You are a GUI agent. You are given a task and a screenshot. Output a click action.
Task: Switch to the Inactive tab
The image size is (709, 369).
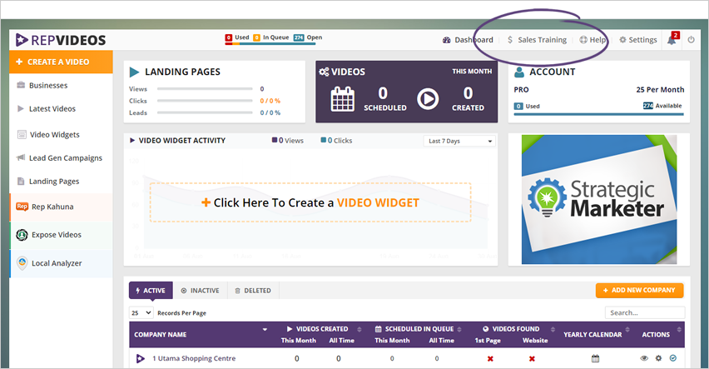200,291
